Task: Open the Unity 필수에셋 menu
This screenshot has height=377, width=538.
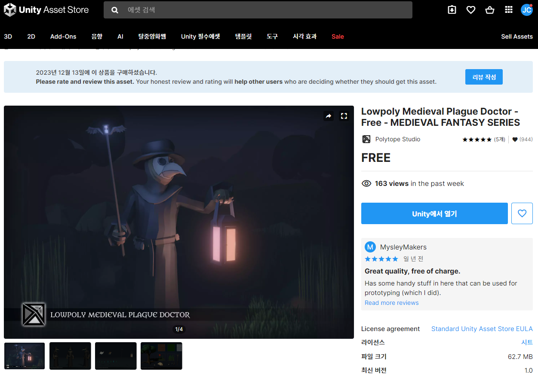Action: click(x=200, y=36)
